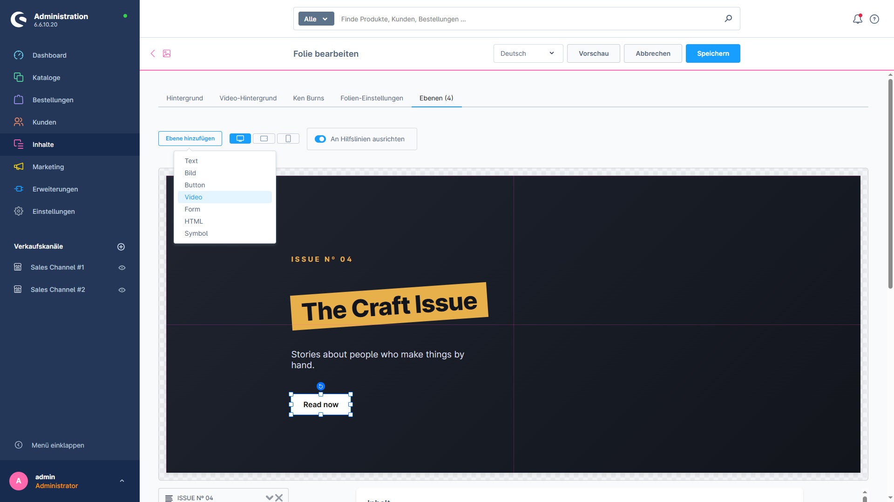Open the help question mark icon
This screenshot has width=894, height=502.
[874, 19]
